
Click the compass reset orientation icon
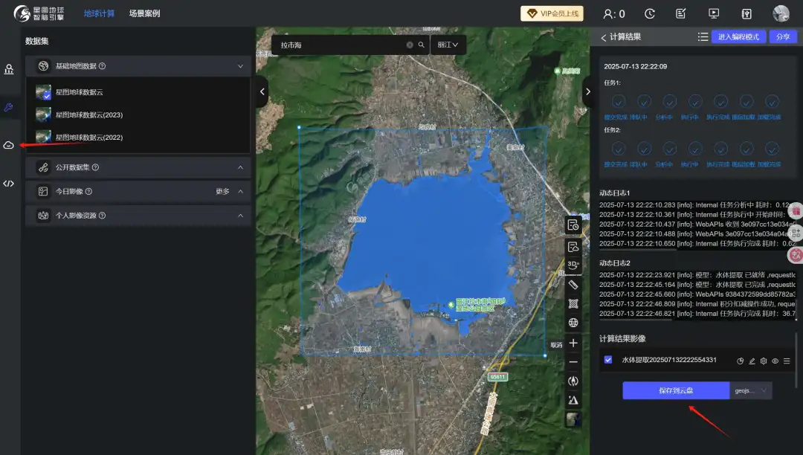[573, 381]
